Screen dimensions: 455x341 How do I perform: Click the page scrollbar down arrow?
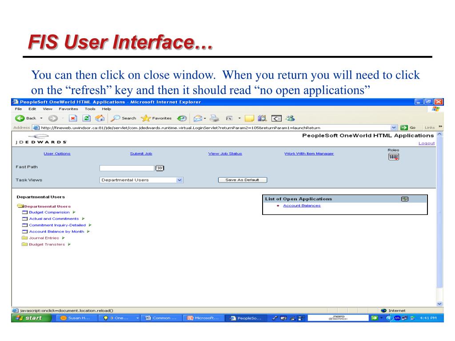439,304
